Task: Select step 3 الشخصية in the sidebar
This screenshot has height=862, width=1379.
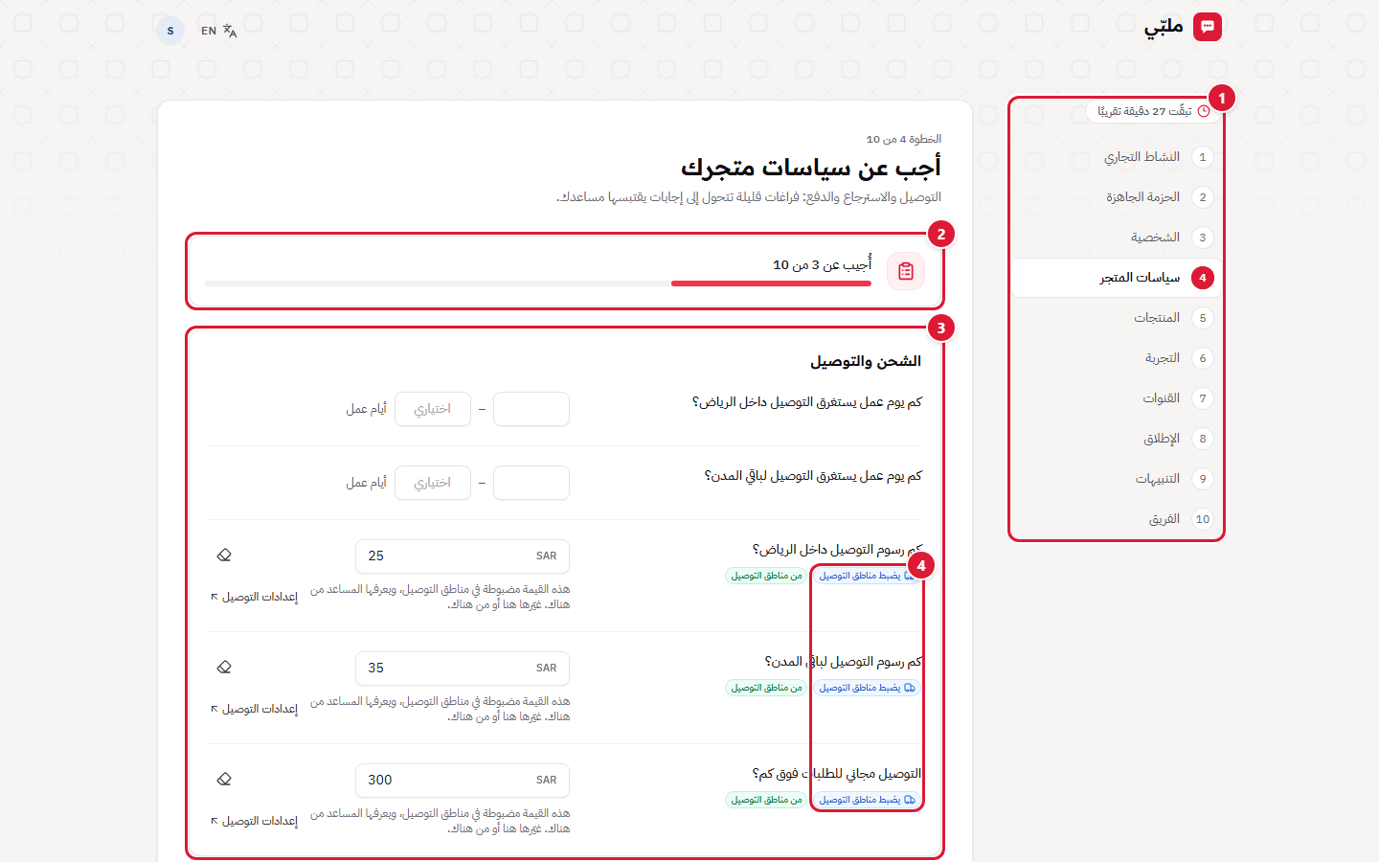Action: click(x=1117, y=238)
